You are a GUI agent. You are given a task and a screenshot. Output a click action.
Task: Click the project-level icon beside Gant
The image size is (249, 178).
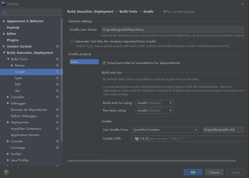[57, 78]
